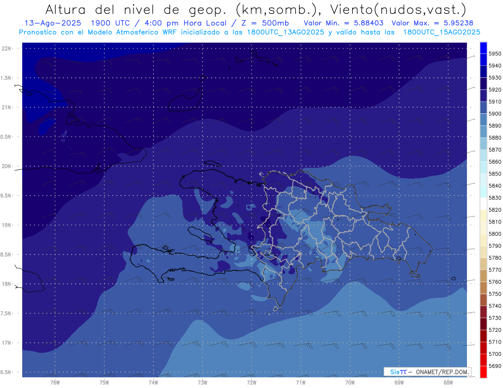The image size is (503, 388).
Task: Click the 17N latitude label
Action: coord(7,343)
